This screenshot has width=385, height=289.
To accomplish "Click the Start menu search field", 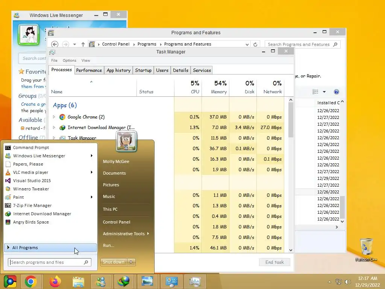I will 50,262.
